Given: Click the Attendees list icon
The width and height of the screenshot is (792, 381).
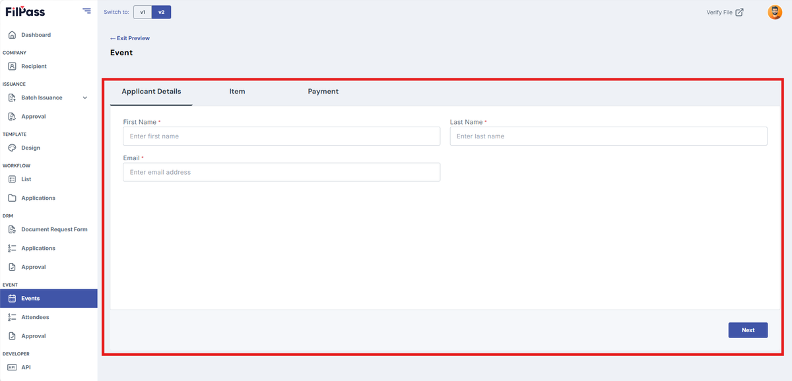Looking at the screenshot, I should click(x=12, y=317).
